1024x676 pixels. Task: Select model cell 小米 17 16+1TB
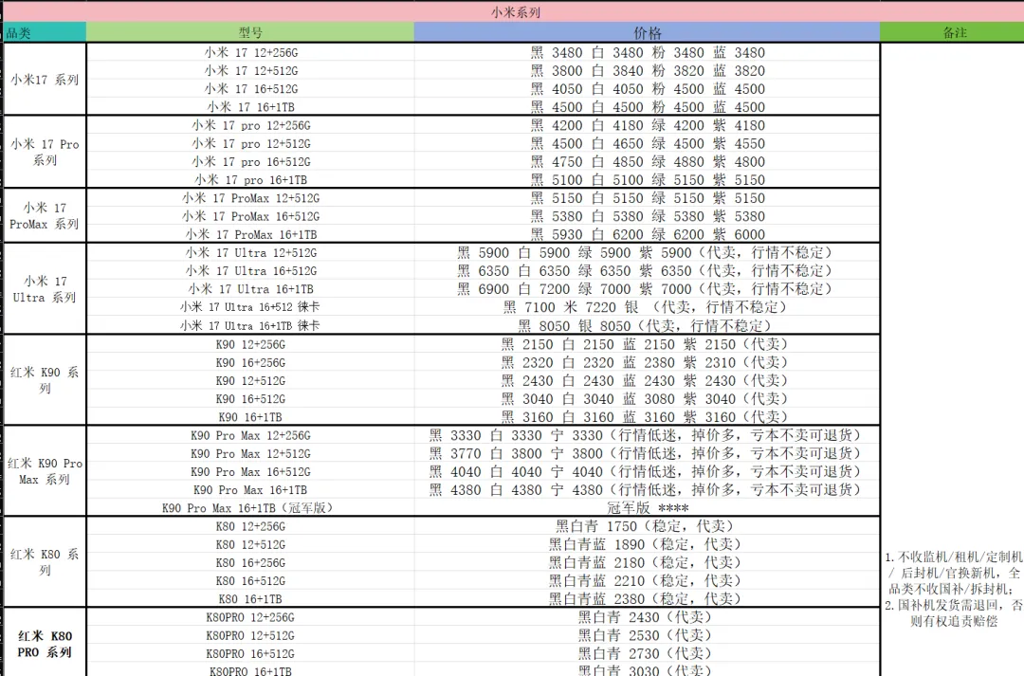point(250,106)
